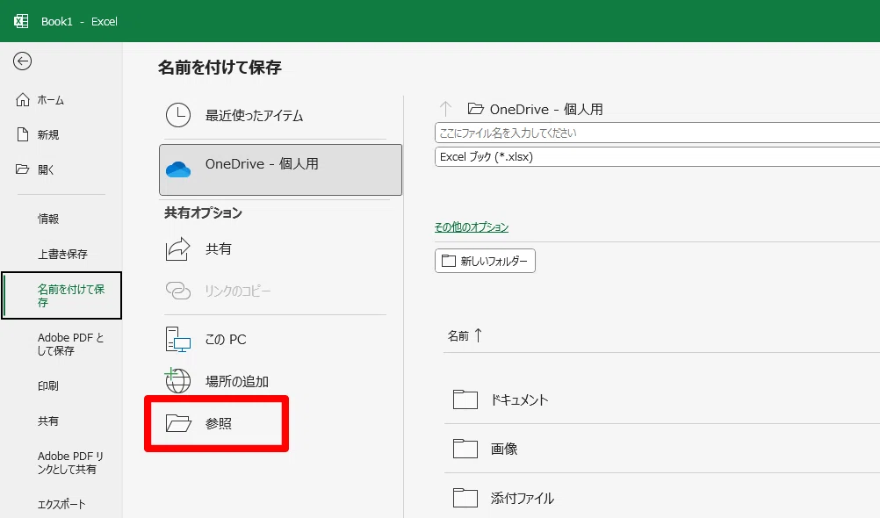880x518 pixels.
Task: Click the OneDrive - 個人用 path label
Action: click(546, 109)
